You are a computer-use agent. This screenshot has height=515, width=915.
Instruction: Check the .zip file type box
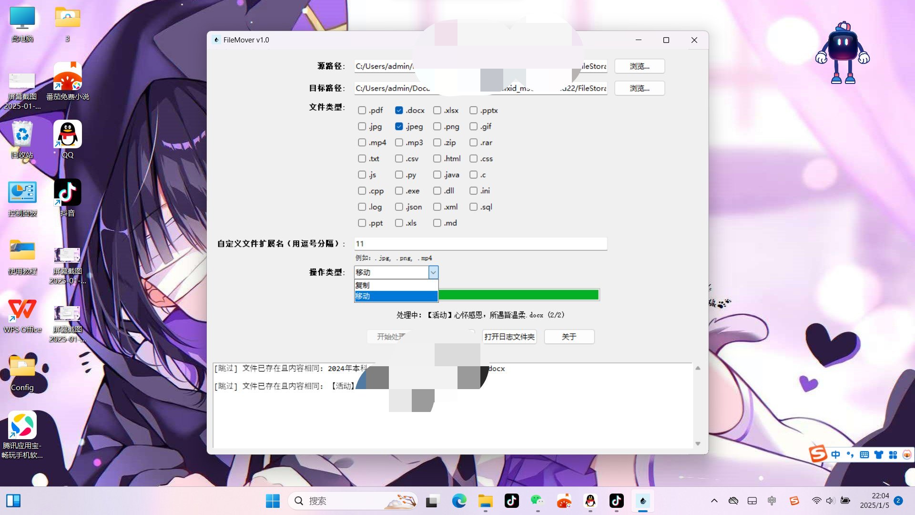click(x=437, y=143)
